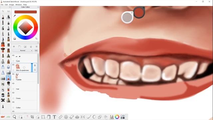This screenshot has height=120, width=213.
Task: Toggle the transparency lock beside Eyes layer name
Action: 13,61
